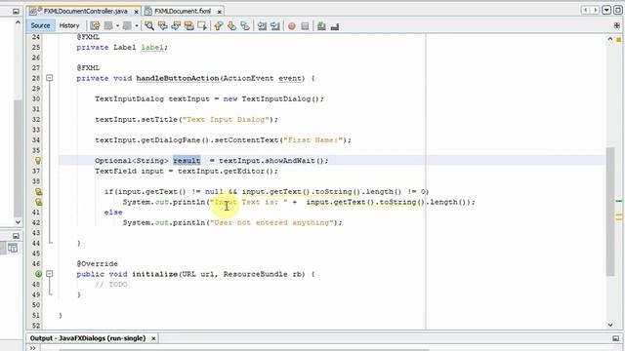625x351 pixels.
Task: Click the editor vertical scrollbar thumb
Action: point(610,211)
